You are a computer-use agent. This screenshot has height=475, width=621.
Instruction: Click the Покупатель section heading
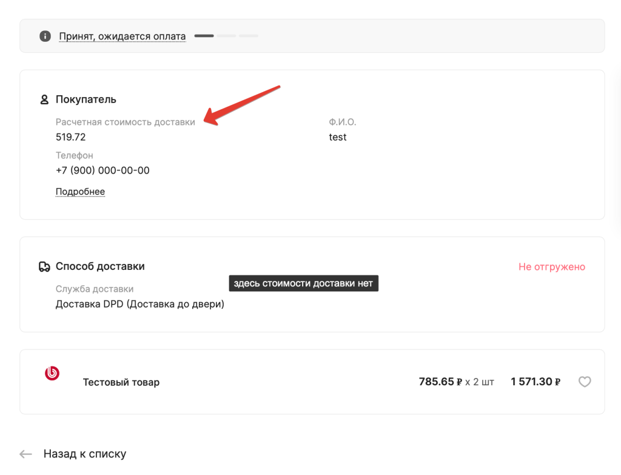click(x=86, y=99)
